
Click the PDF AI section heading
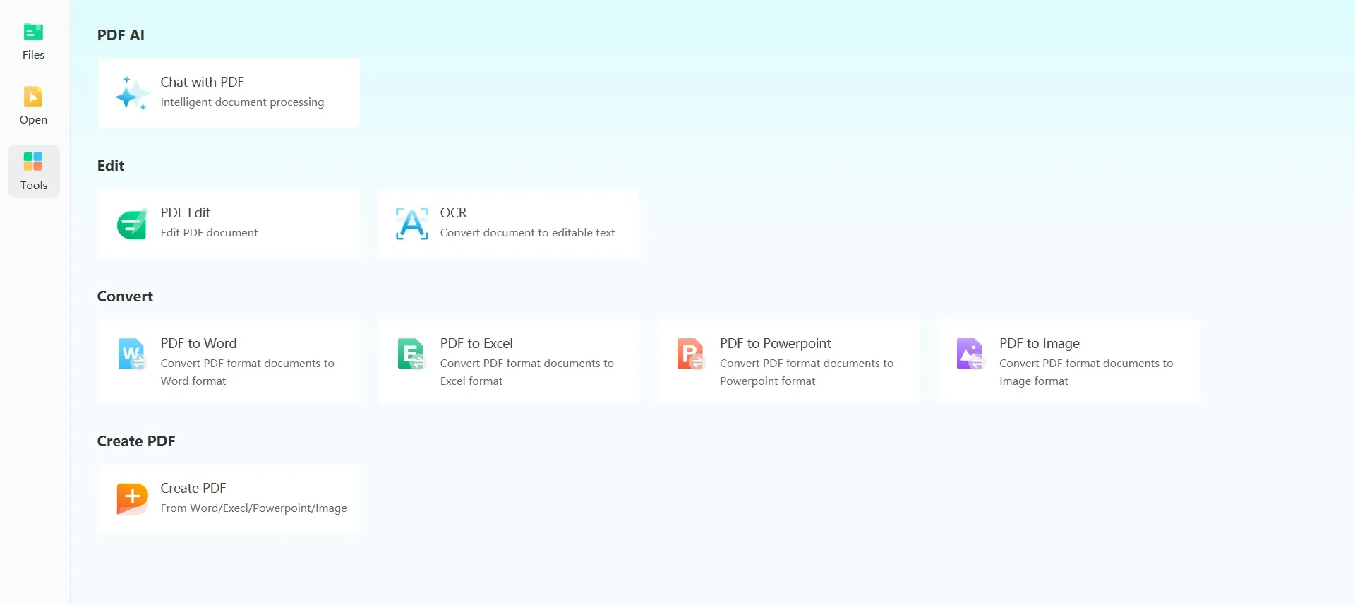pyautogui.click(x=121, y=35)
